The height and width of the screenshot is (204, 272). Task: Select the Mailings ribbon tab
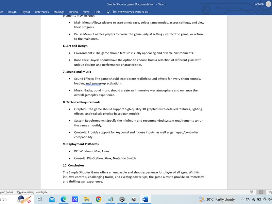pos(59,12)
